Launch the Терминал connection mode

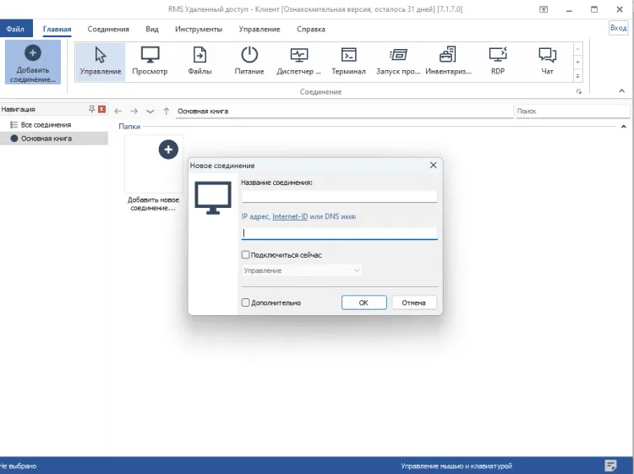pyautogui.click(x=348, y=61)
